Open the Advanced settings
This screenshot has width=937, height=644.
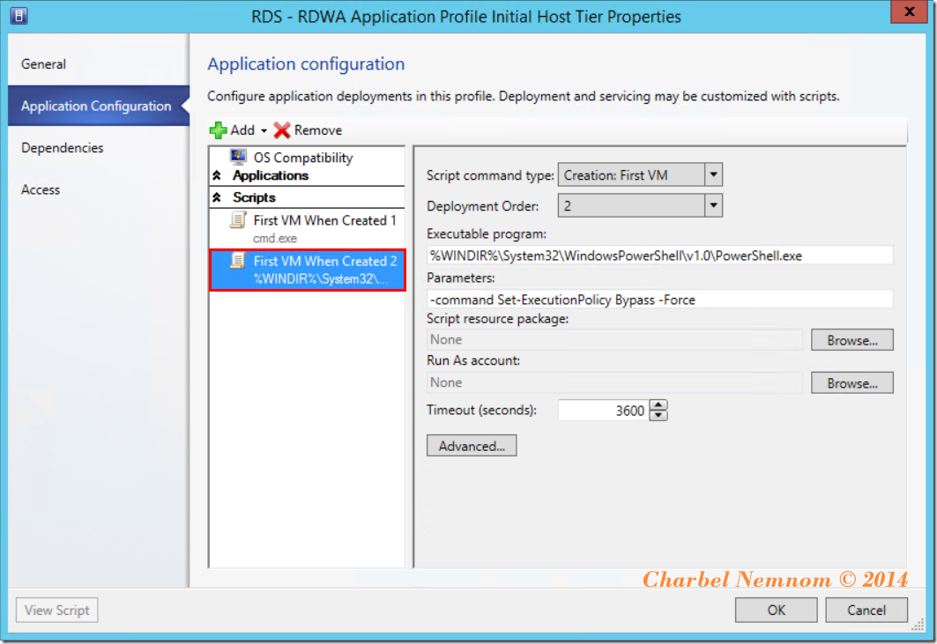pos(472,446)
